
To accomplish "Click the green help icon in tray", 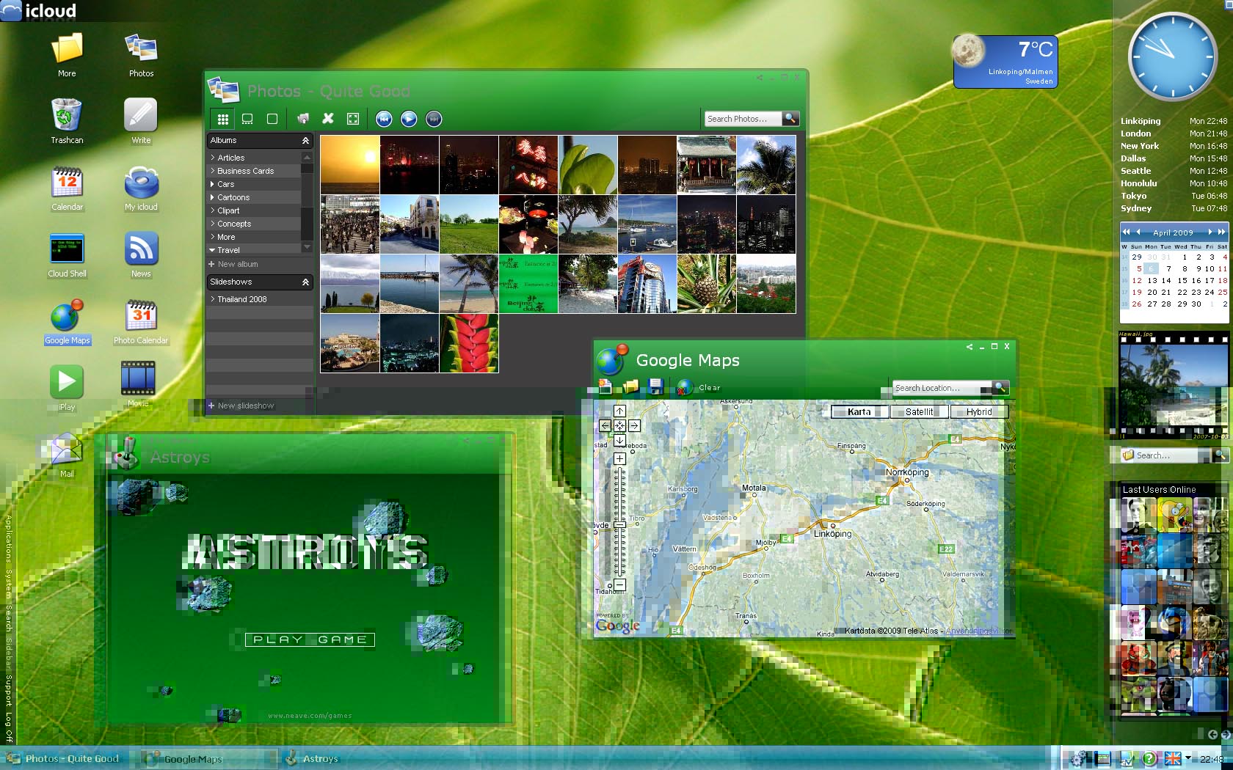I will [x=1149, y=759].
